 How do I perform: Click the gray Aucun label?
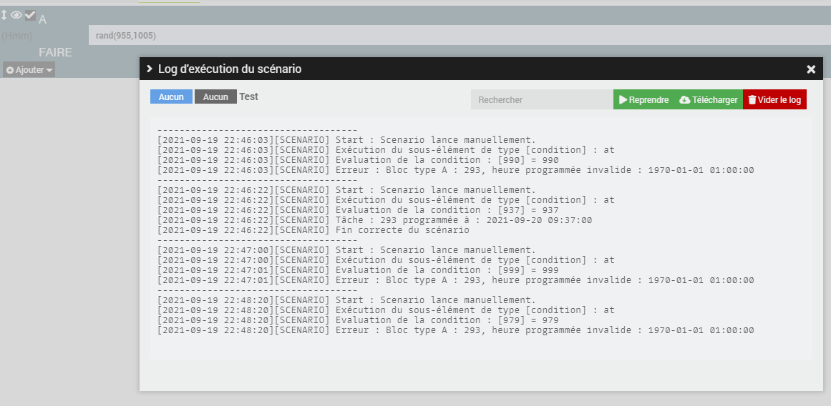(215, 96)
